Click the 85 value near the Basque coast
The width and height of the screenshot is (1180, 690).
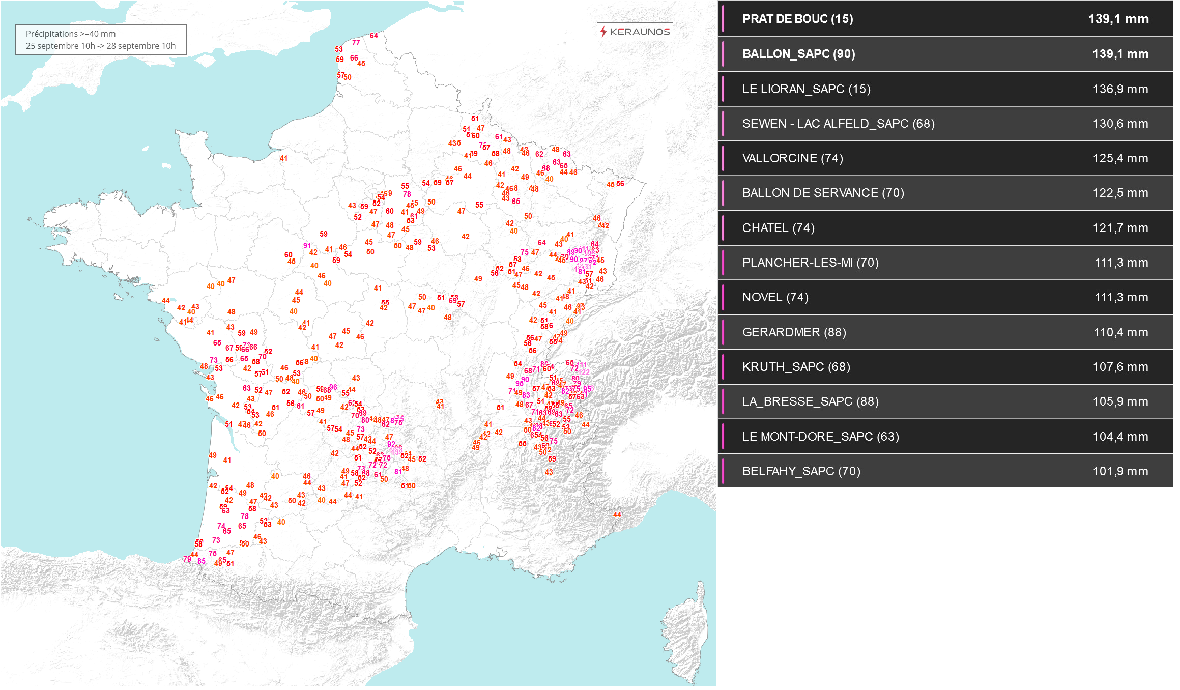[203, 562]
